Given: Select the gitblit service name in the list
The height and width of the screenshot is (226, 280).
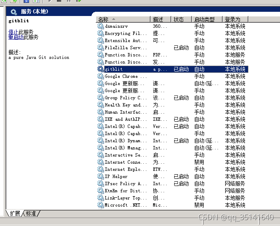Looking at the screenshot, I should click(113, 69).
